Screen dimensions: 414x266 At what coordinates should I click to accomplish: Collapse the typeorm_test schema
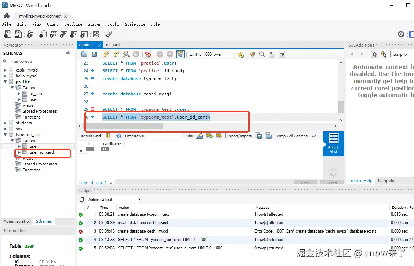[x=5, y=135]
